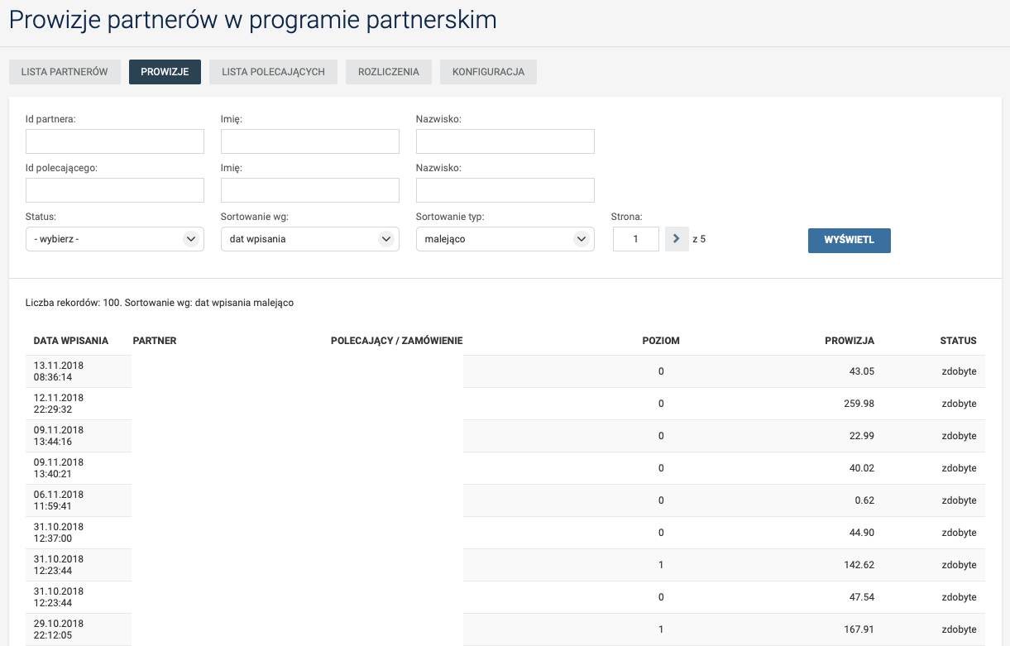Screen dimensions: 1010x646
Task: Click the next page arrow icon
Action: (x=677, y=239)
